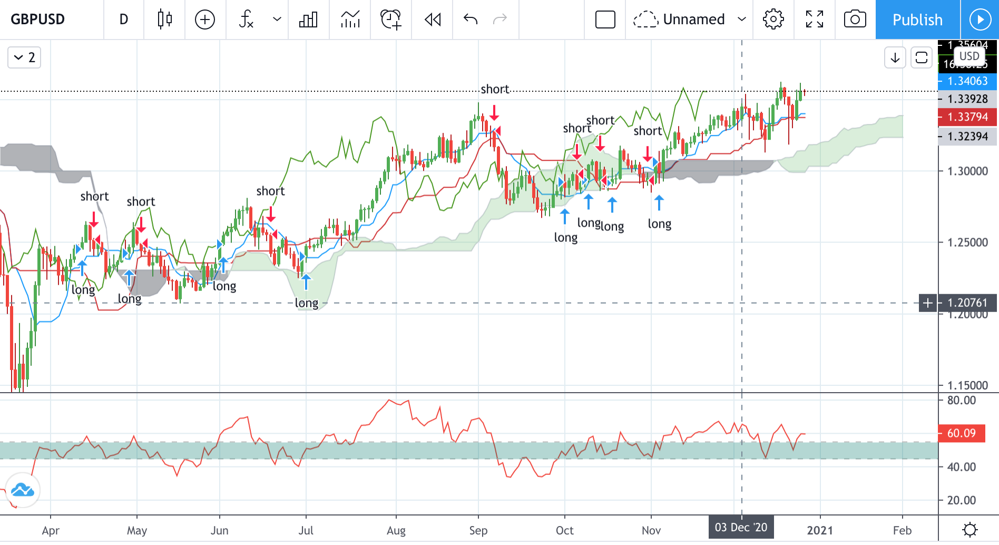This screenshot has width=999, height=545.
Task: Open the GBPUSD symbol search
Action: (x=38, y=20)
